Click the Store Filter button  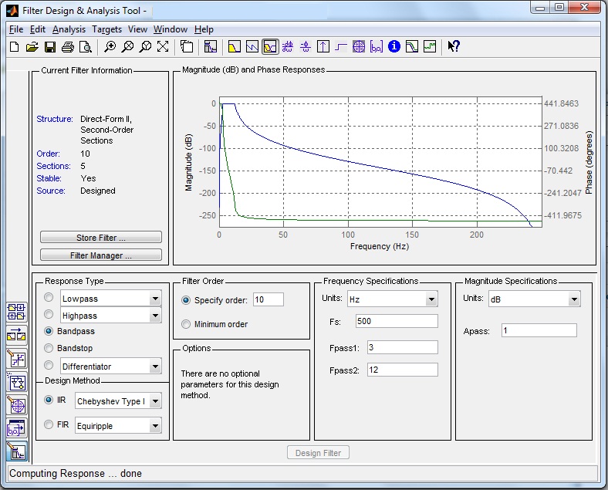coord(100,238)
